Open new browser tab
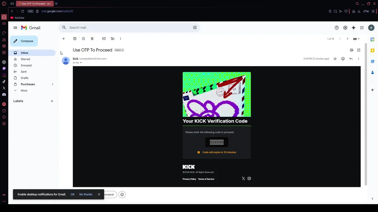The image size is (378, 212). pyautogui.click(x=56, y=4)
